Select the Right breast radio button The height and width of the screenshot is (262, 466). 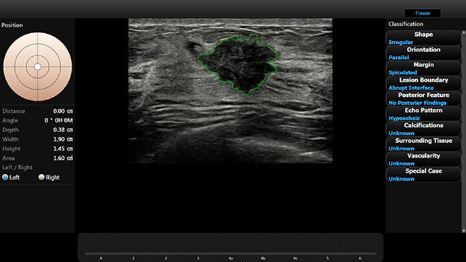41,177
